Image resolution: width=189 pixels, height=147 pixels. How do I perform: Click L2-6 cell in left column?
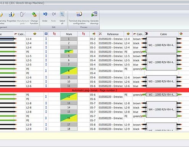(35, 81)
